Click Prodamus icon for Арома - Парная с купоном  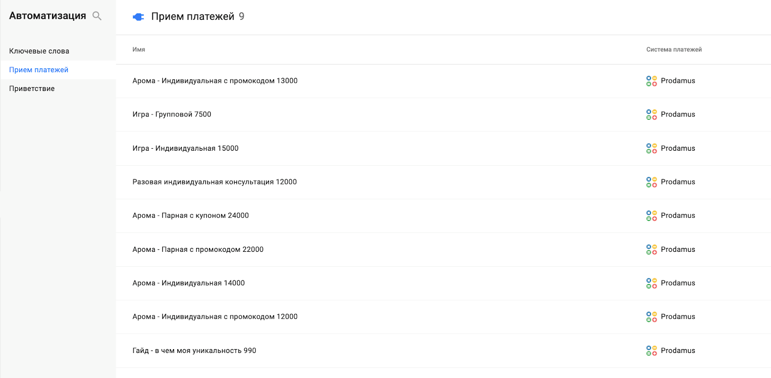pos(651,216)
